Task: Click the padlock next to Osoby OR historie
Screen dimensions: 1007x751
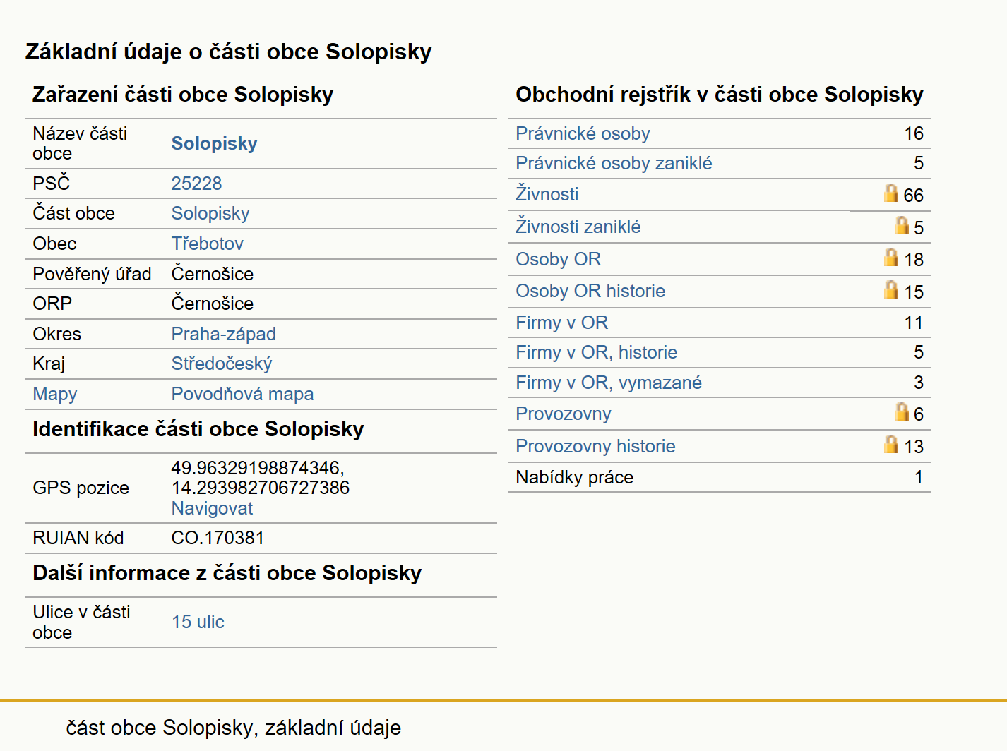Action: pyautogui.click(x=891, y=289)
